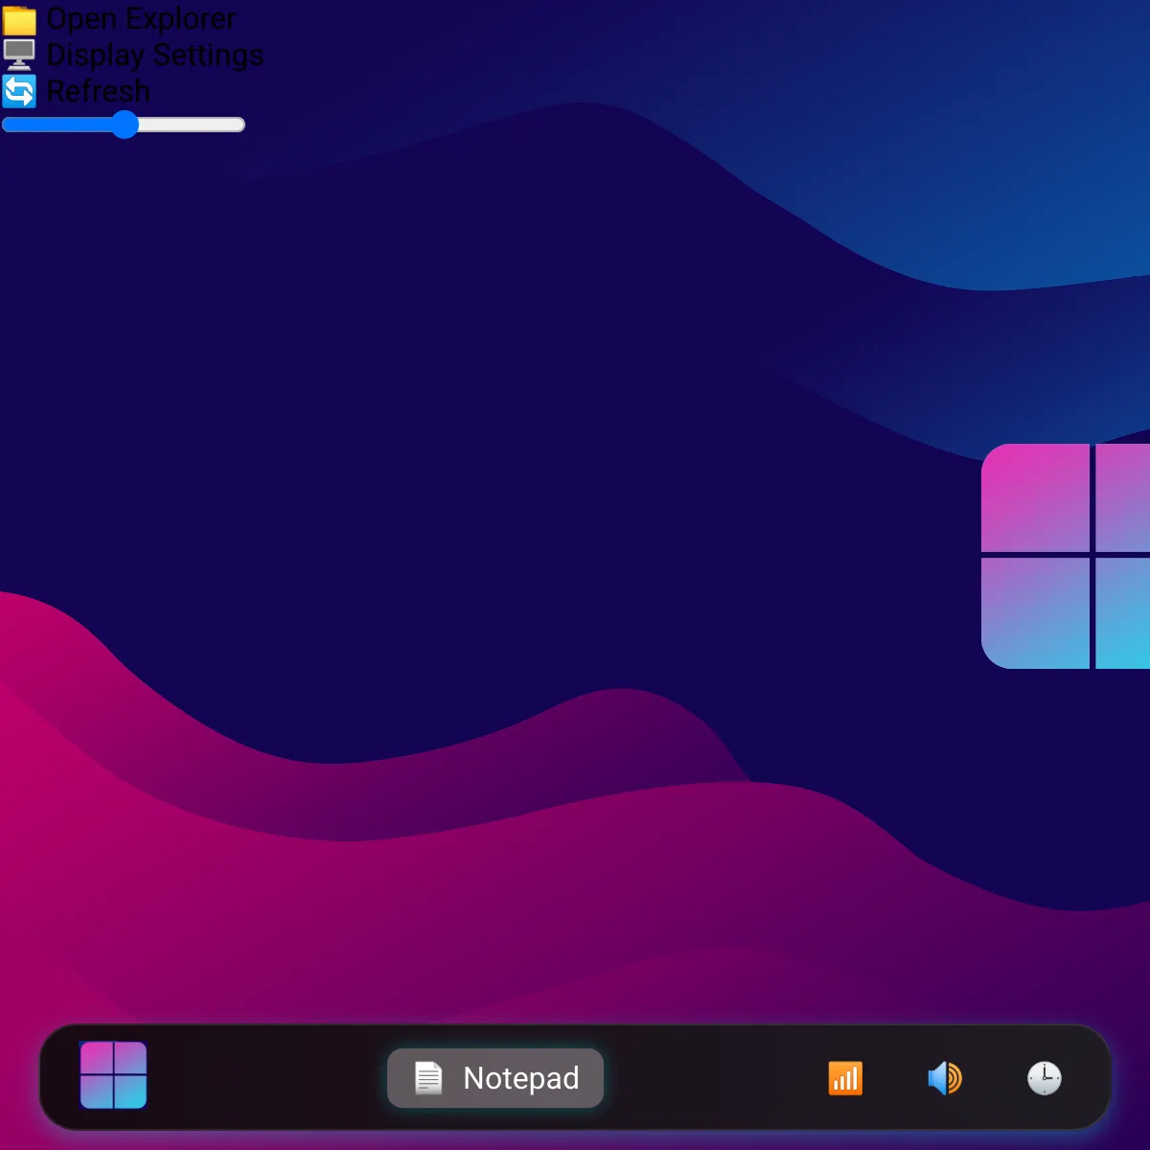1150x1150 pixels.
Task: Choose the Display Settings menu entry text
Action: [x=155, y=55]
